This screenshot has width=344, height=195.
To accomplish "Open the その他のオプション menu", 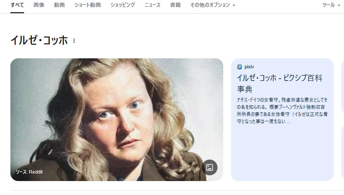I will coord(212,5).
